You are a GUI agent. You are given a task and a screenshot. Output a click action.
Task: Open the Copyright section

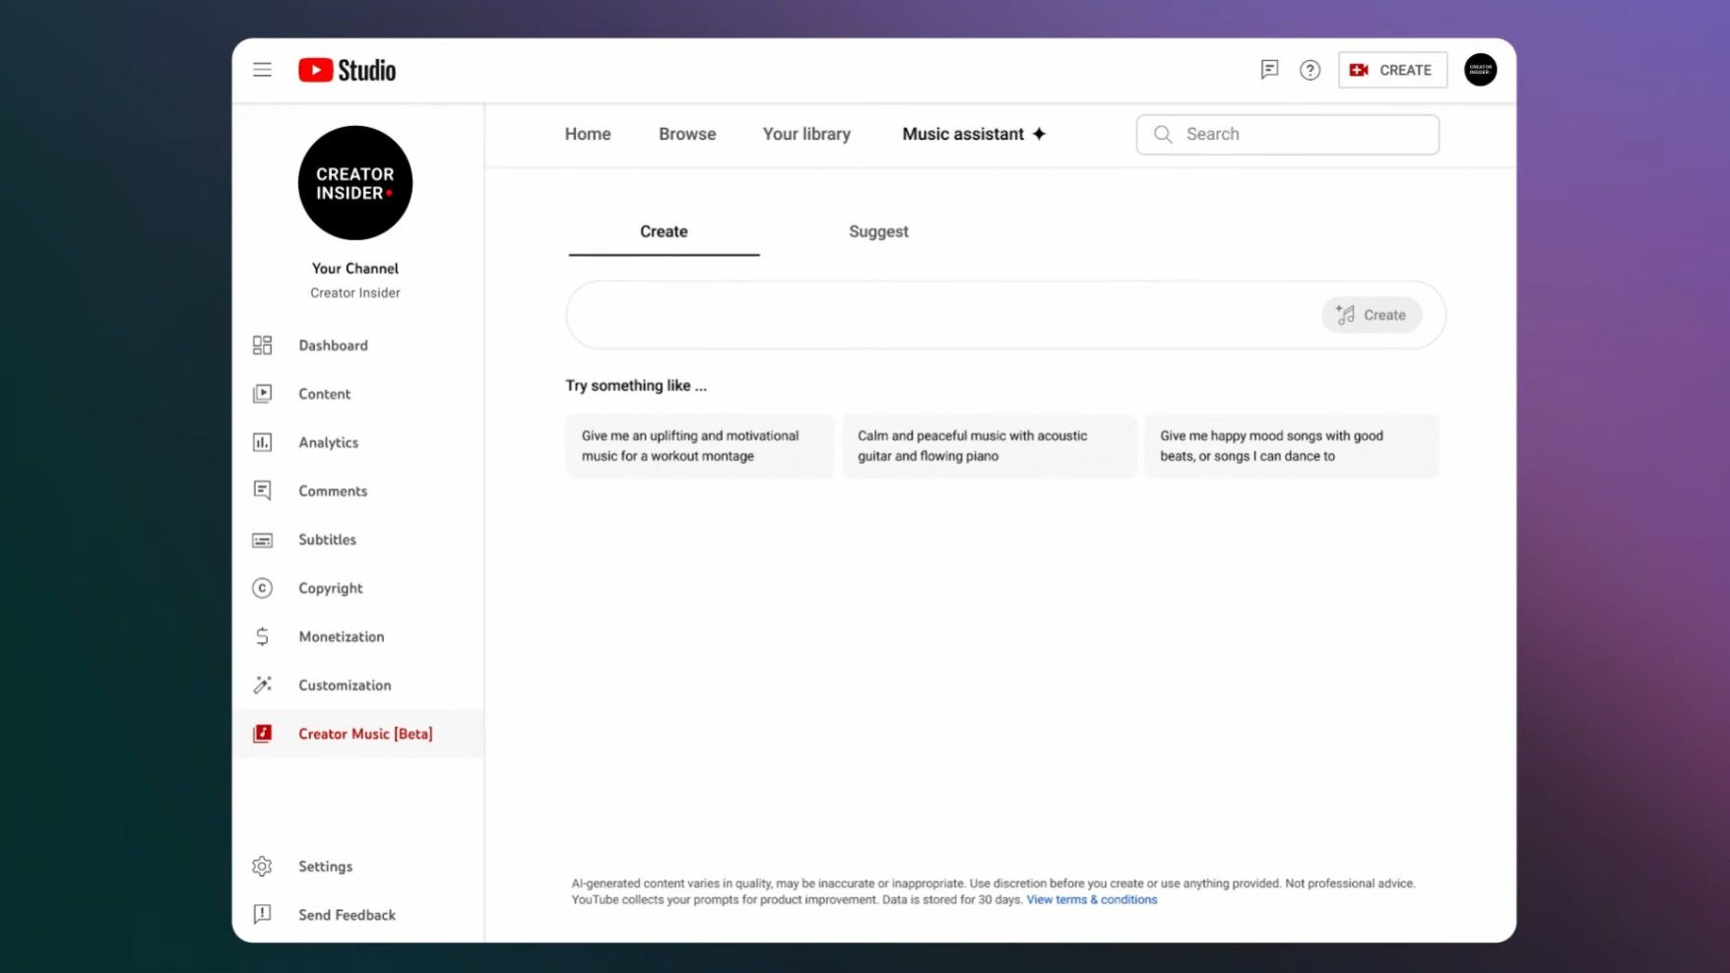pos(330,588)
